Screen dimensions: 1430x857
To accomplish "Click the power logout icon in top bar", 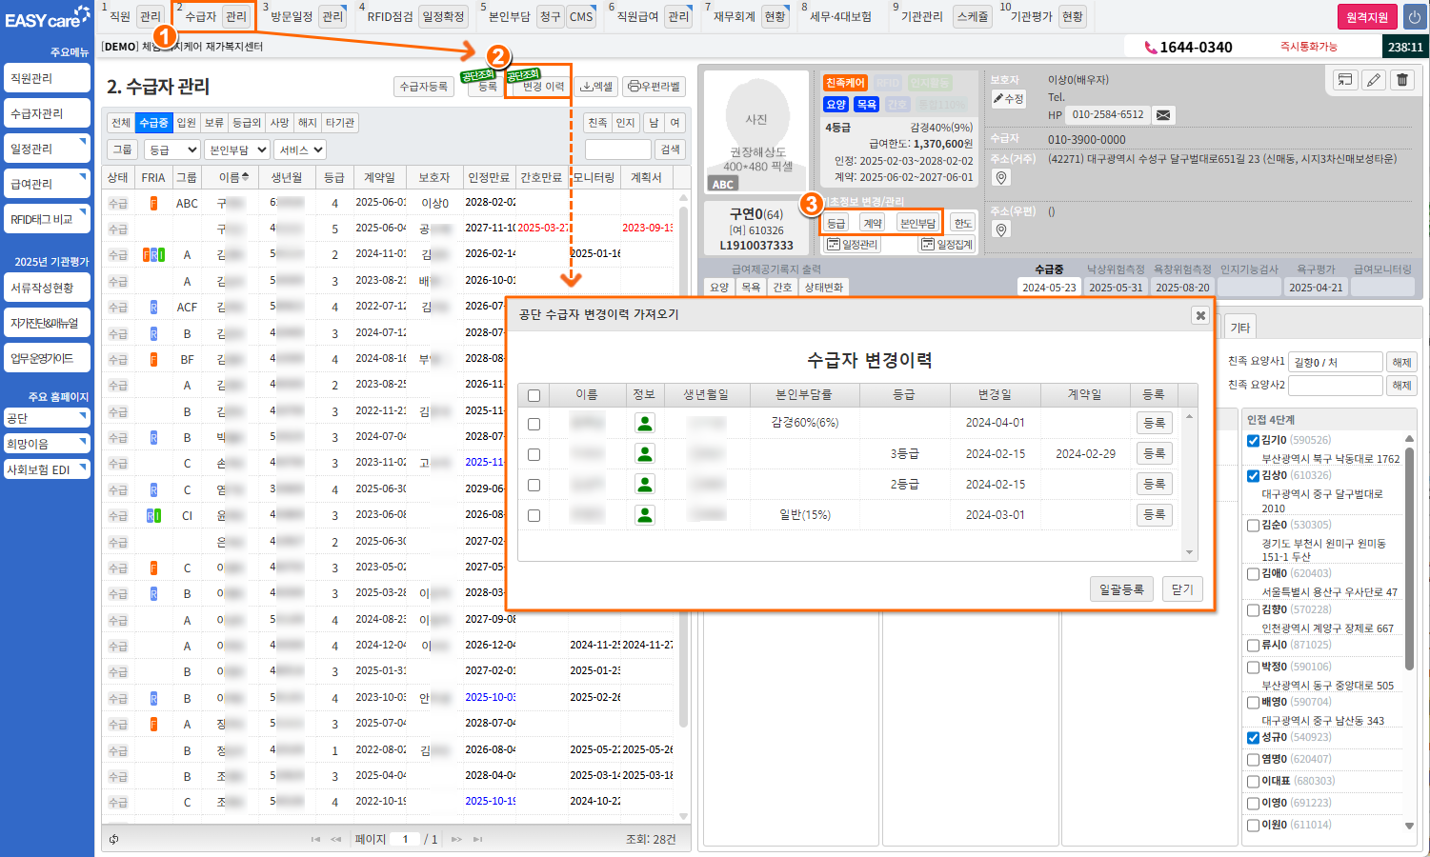I will tap(1414, 17).
